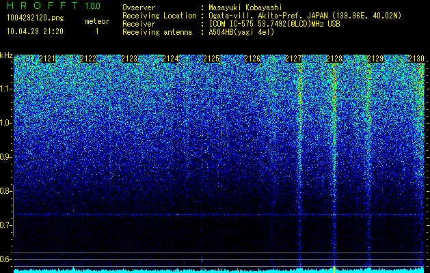This screenshot has width=430, height=273.
Task: Click the HROFFT 1.0.0 title text
Action: point(54,5)
